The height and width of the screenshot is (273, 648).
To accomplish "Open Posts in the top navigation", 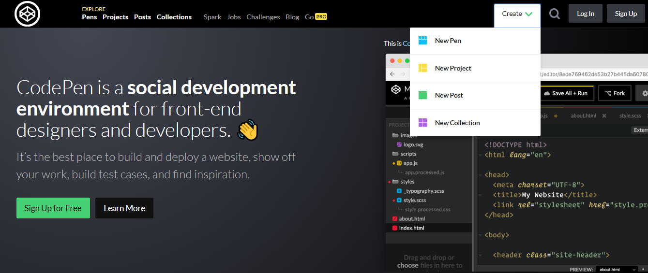I will [142, 17].
